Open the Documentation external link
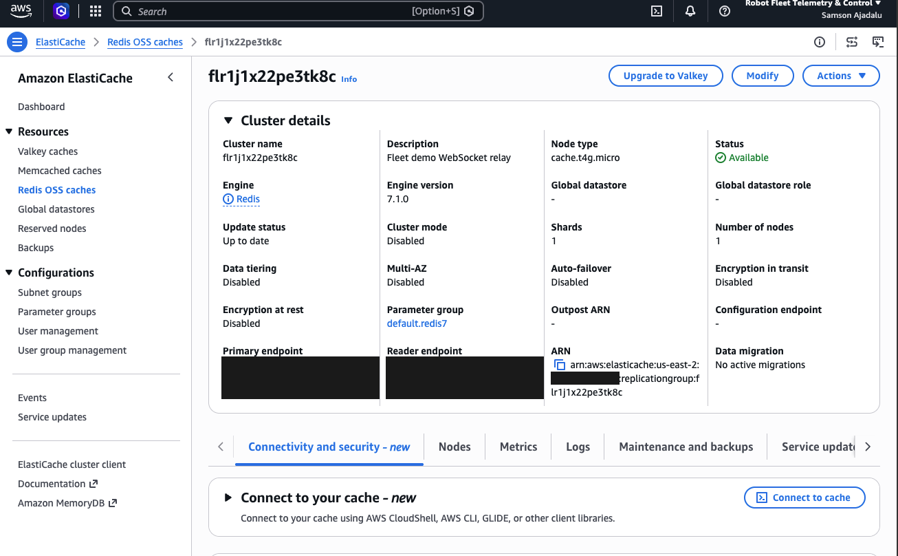The image size is (898, 556). [x=58, y=484]
